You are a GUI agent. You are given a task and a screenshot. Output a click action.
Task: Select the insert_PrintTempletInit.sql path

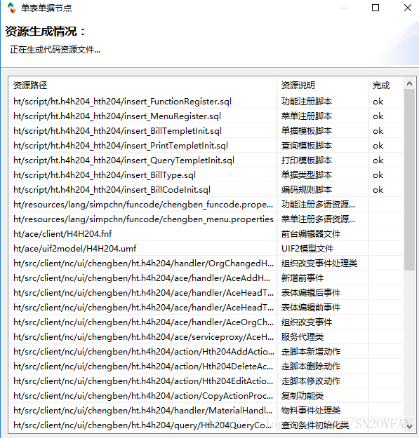[121, 146]
